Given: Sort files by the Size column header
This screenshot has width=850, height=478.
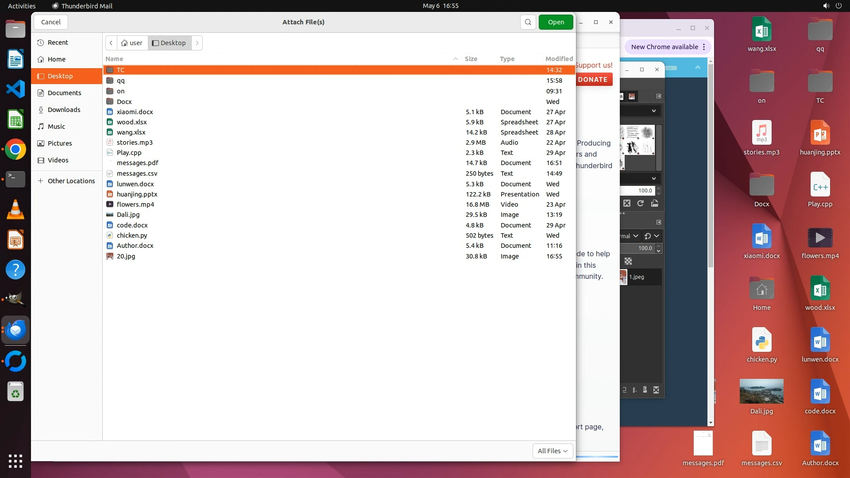Looking at the screenshot, I should (471, 59).
